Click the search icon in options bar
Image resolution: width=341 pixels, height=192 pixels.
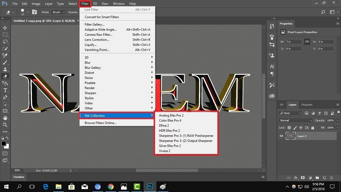pyautogui.click(x=323, y=12)
